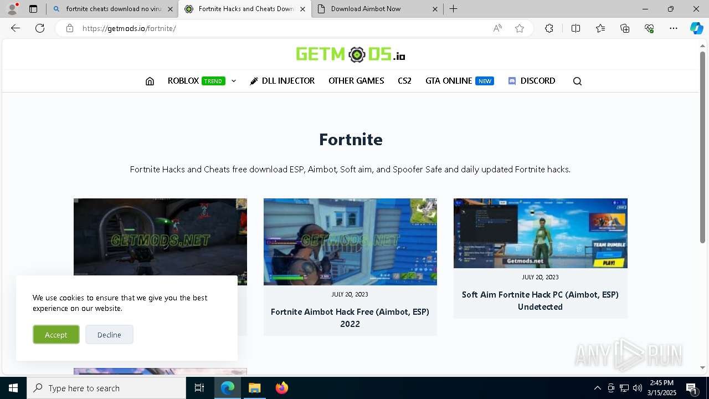Open Microsoft Edge from taskbar
This screenshot has height=399, width=709.
[x=228, y=388]
